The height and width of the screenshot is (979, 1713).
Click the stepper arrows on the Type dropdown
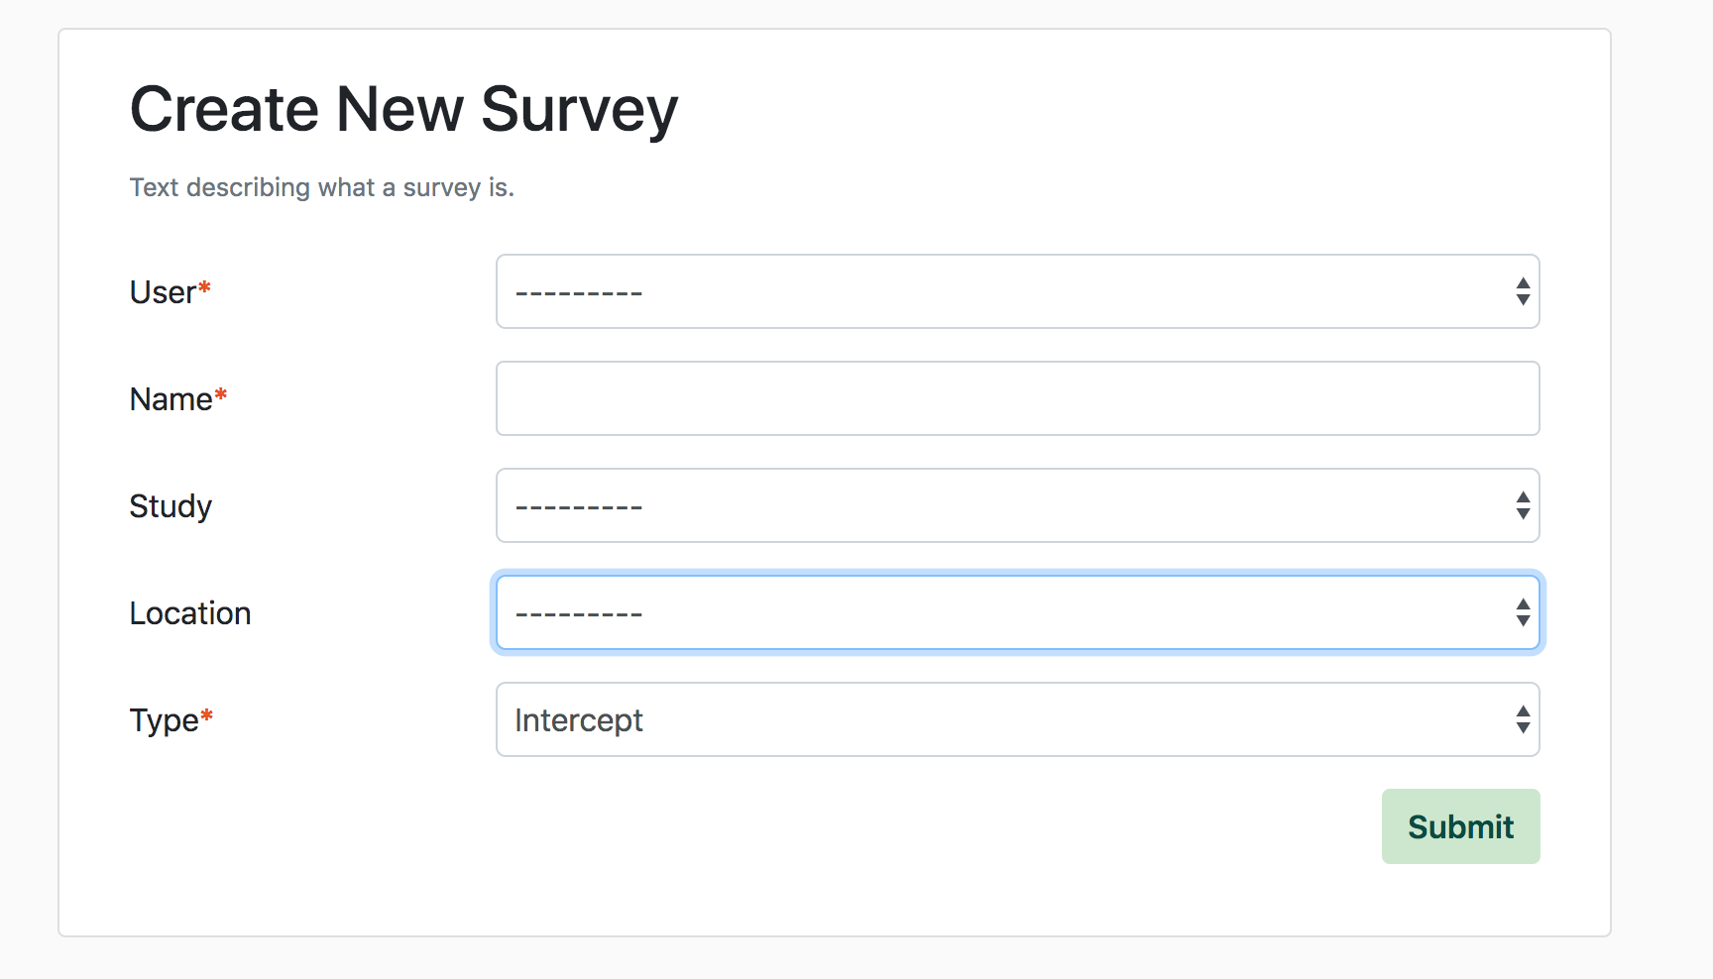(1524, 719)
